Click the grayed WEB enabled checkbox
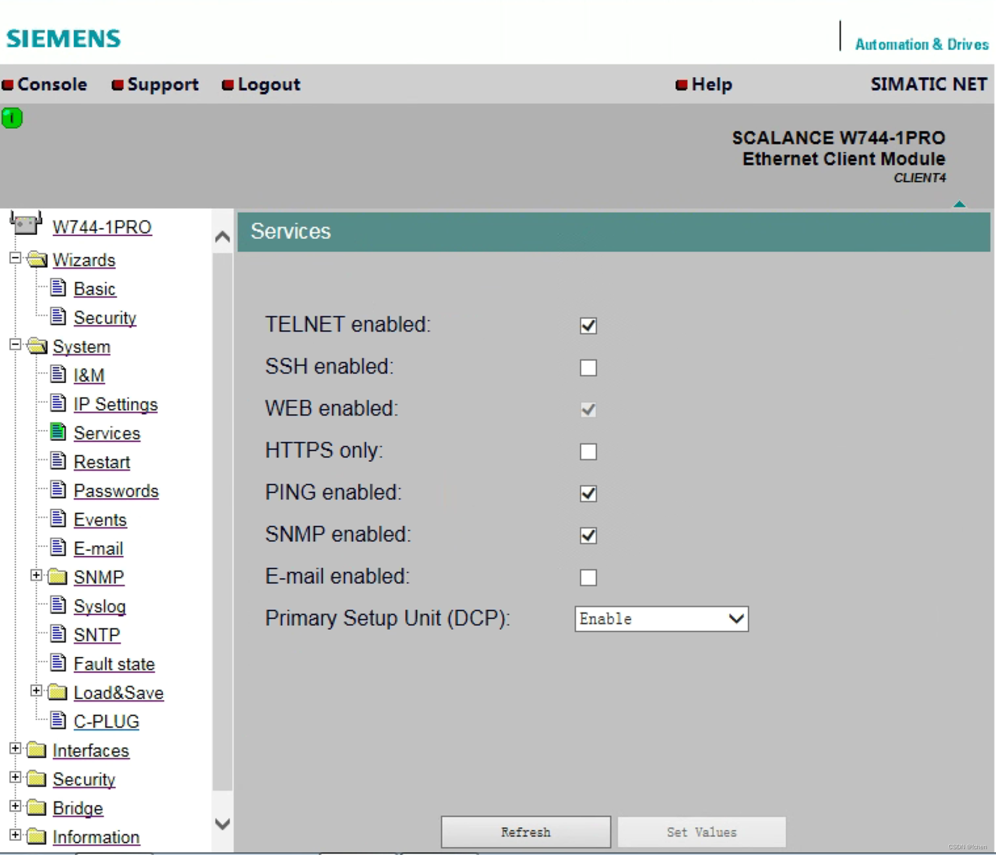The image size is (996, 855). pos(588,409)
